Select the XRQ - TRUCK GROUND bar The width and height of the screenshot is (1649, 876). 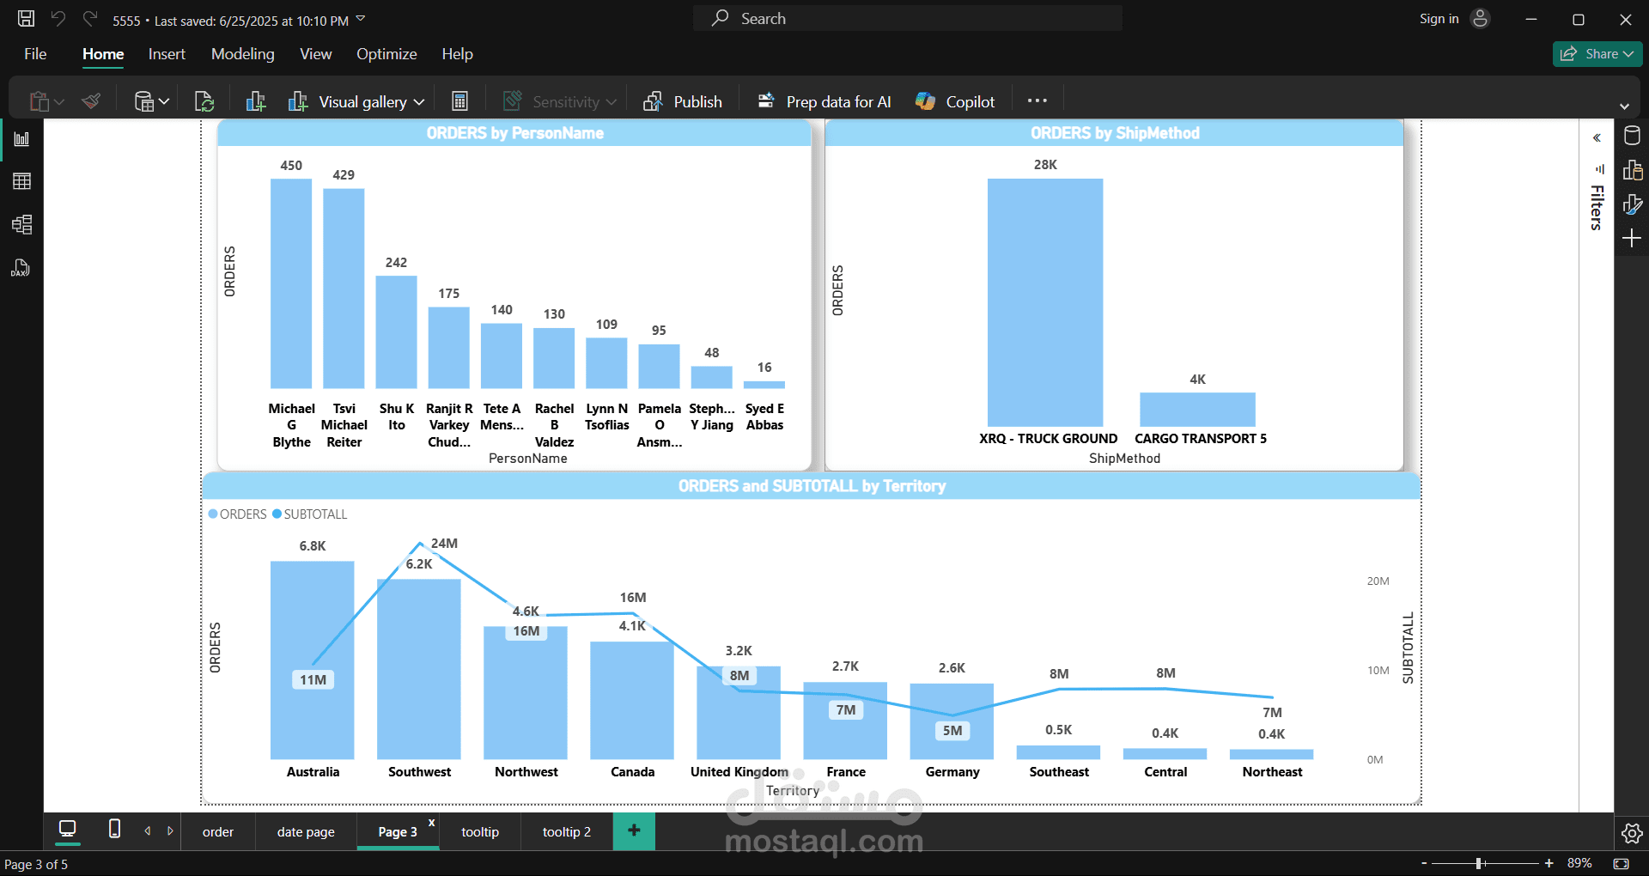[x=1045, y=302]
